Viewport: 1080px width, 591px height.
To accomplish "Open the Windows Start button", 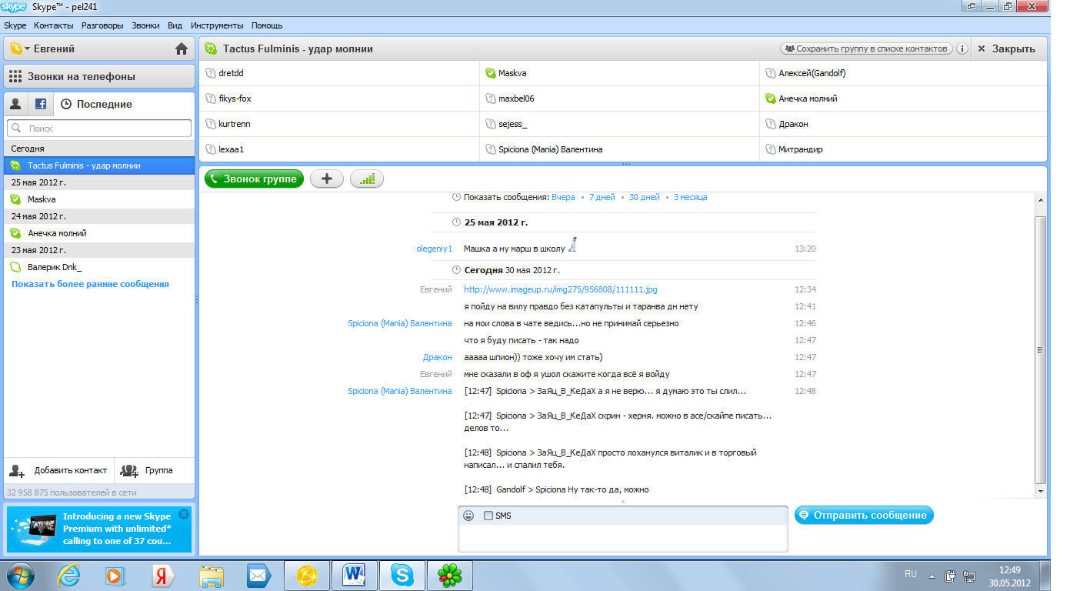I will pyautogui.click(x=18, y=575).
